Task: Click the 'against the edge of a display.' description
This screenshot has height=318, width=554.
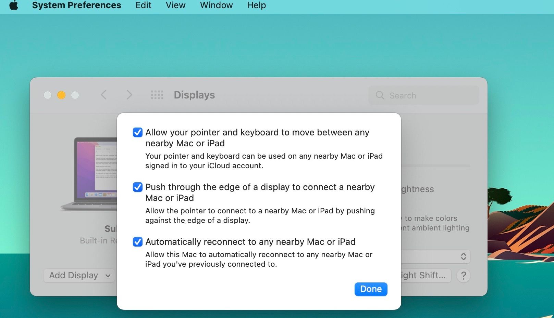Action: [x=198, y=221]
